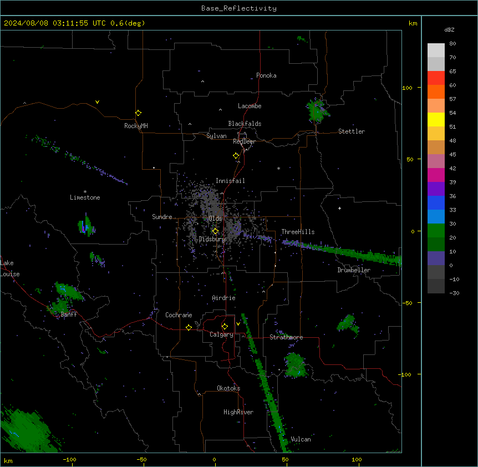Click the Drumheller label
478x467 pixels.
click(x=354, y=270)
